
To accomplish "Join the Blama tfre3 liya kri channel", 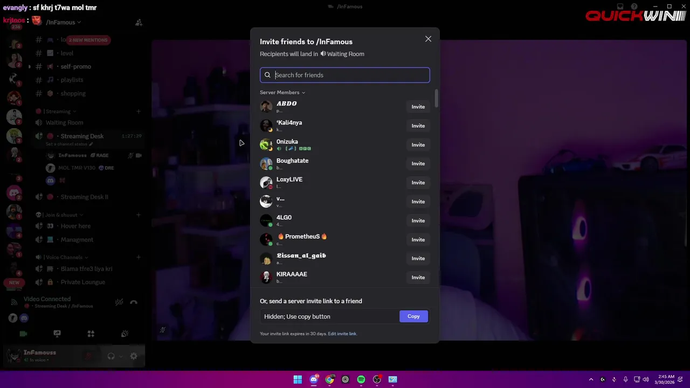I will [86, 268].
